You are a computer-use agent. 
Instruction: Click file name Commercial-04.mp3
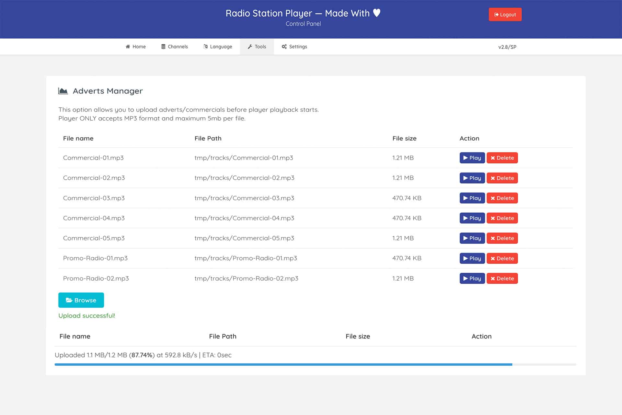[94, 218]
